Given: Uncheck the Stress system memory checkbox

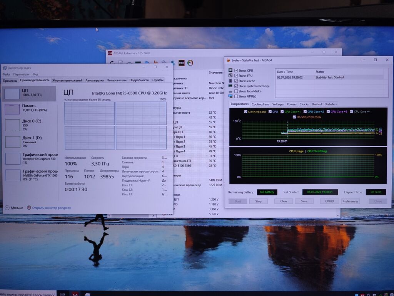Looking at the screenshot, I should [236, 86].
